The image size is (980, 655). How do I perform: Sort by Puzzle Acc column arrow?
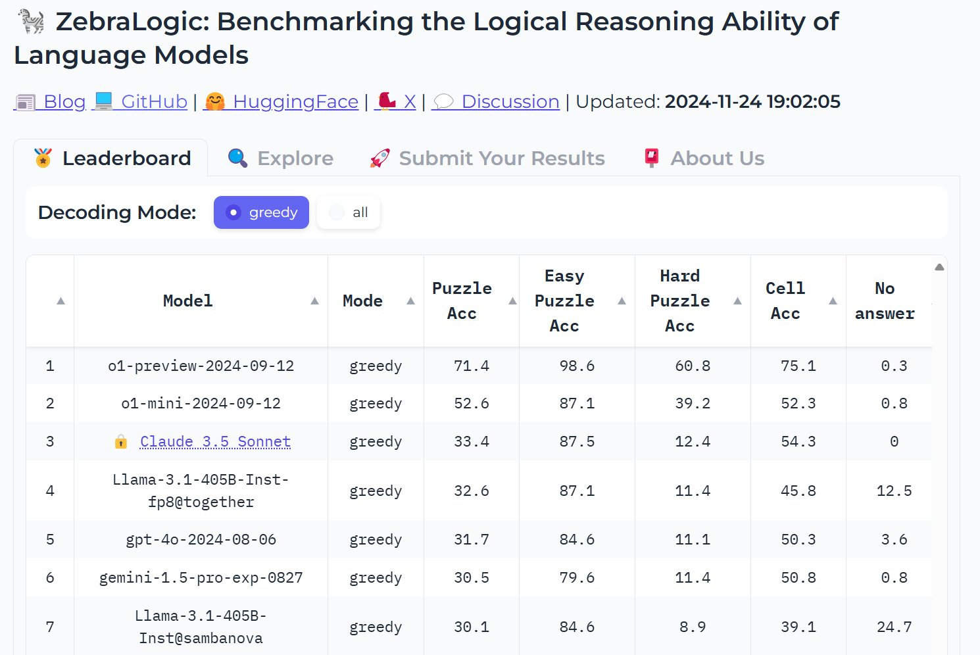click(x=512, y=301)
